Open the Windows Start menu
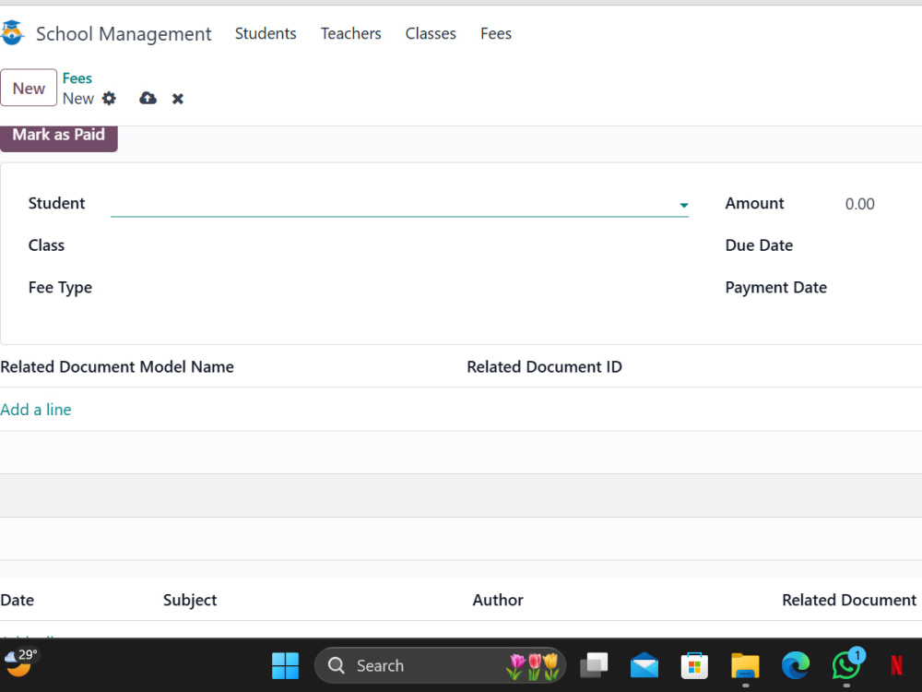The image size is (922, 692). (285, 665)
